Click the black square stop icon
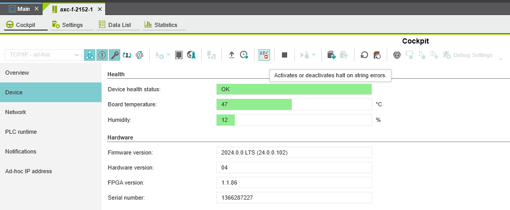Image resolution: width=510 pixels, height=210 pixels. coord(284,55)
